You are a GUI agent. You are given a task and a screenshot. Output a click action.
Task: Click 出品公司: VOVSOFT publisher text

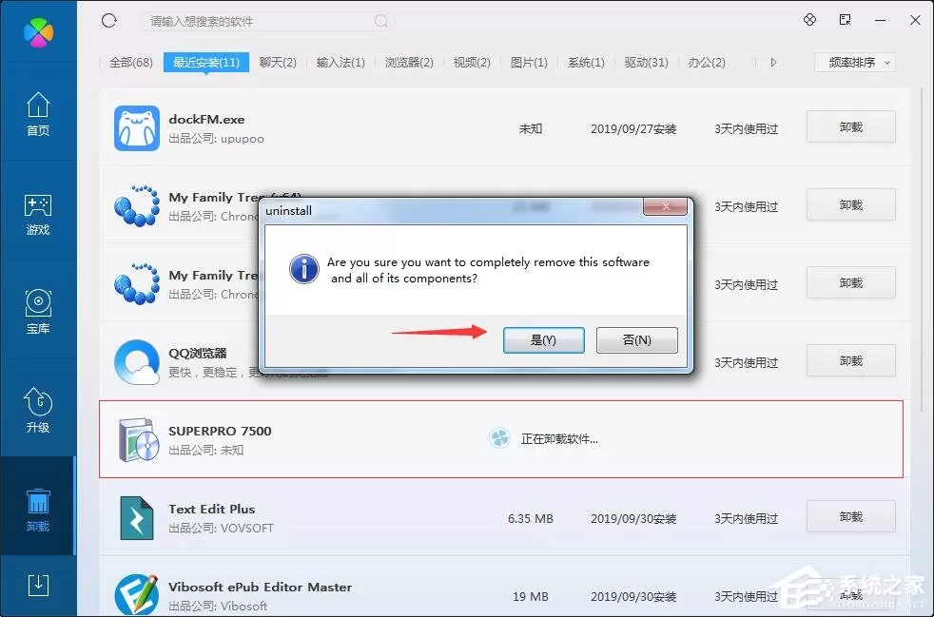click(221, 529)
